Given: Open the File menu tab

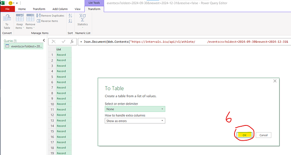Looking at the screenshot, I should (x=8, y=9).
